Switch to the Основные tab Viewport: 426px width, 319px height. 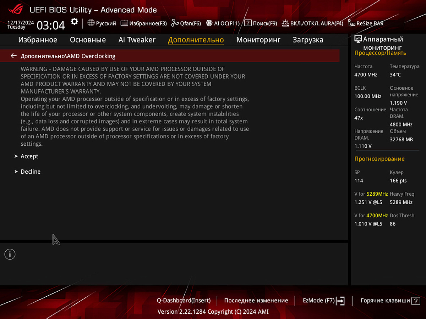point(88,40)
